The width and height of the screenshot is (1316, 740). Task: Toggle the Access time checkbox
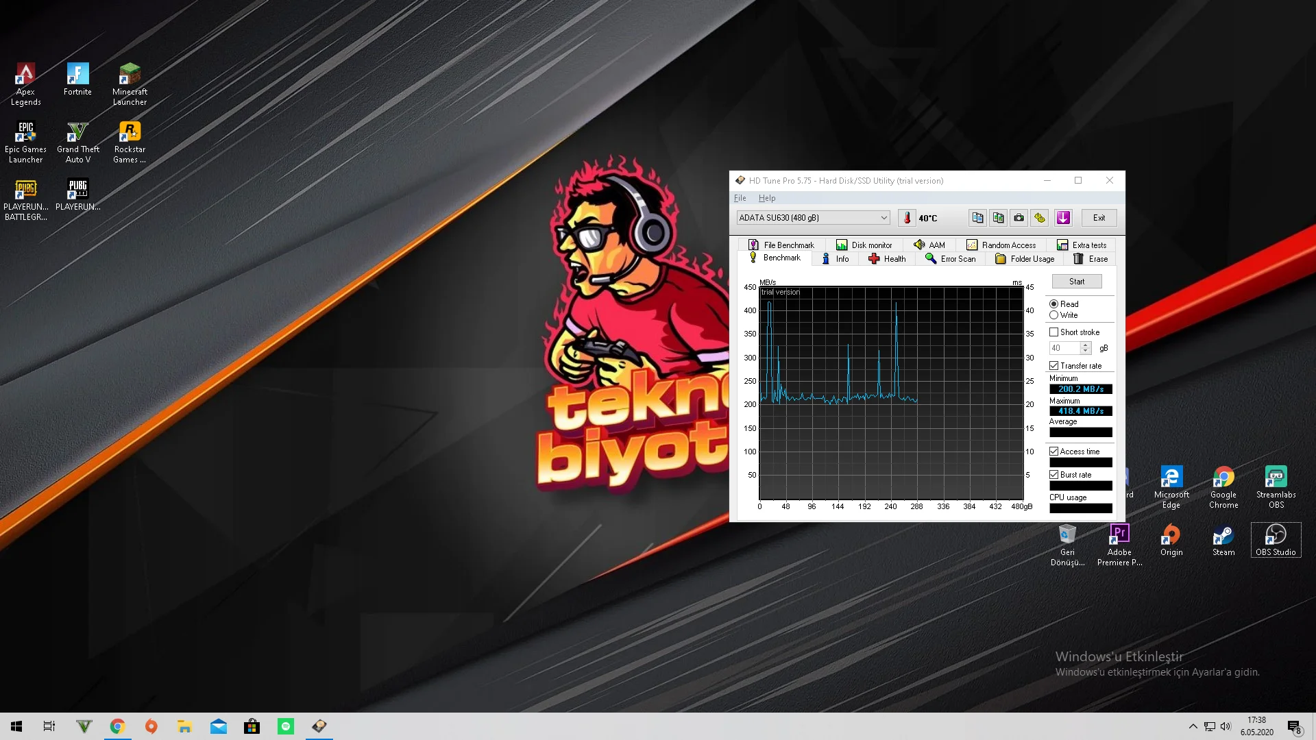pos(1053,452)
